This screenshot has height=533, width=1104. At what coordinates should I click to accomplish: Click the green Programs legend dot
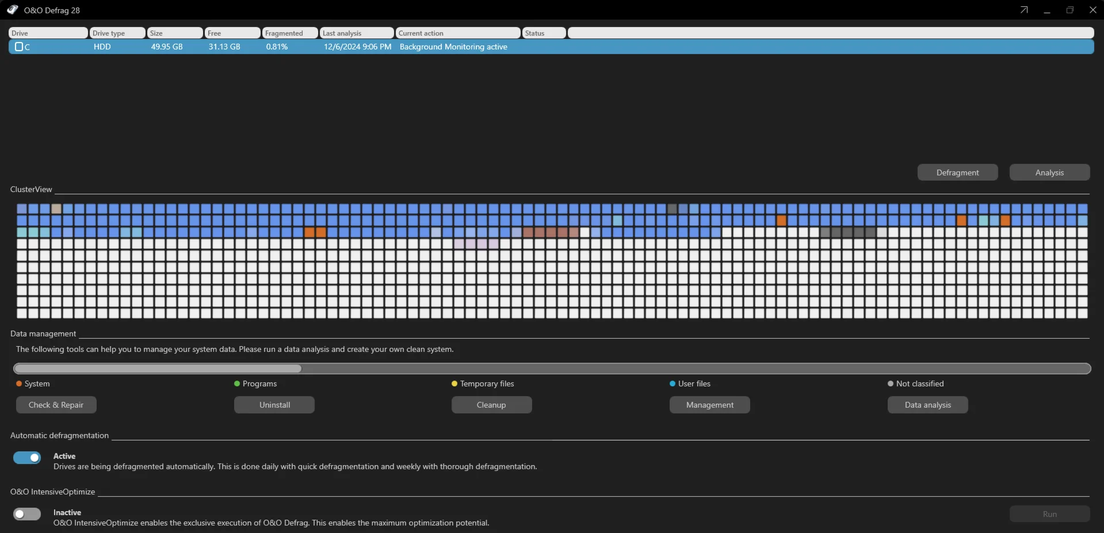click(237, 384)
